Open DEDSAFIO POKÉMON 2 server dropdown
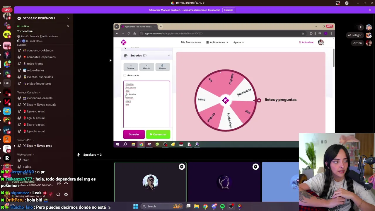 click(68, 18)
